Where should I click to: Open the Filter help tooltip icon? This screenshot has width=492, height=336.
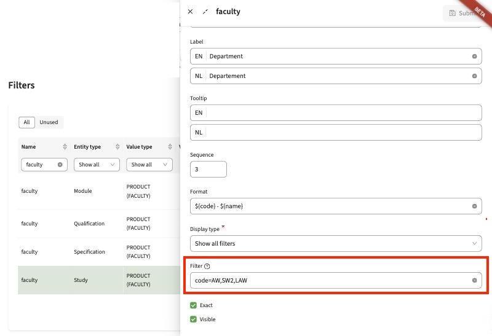(x=207, y=266)
